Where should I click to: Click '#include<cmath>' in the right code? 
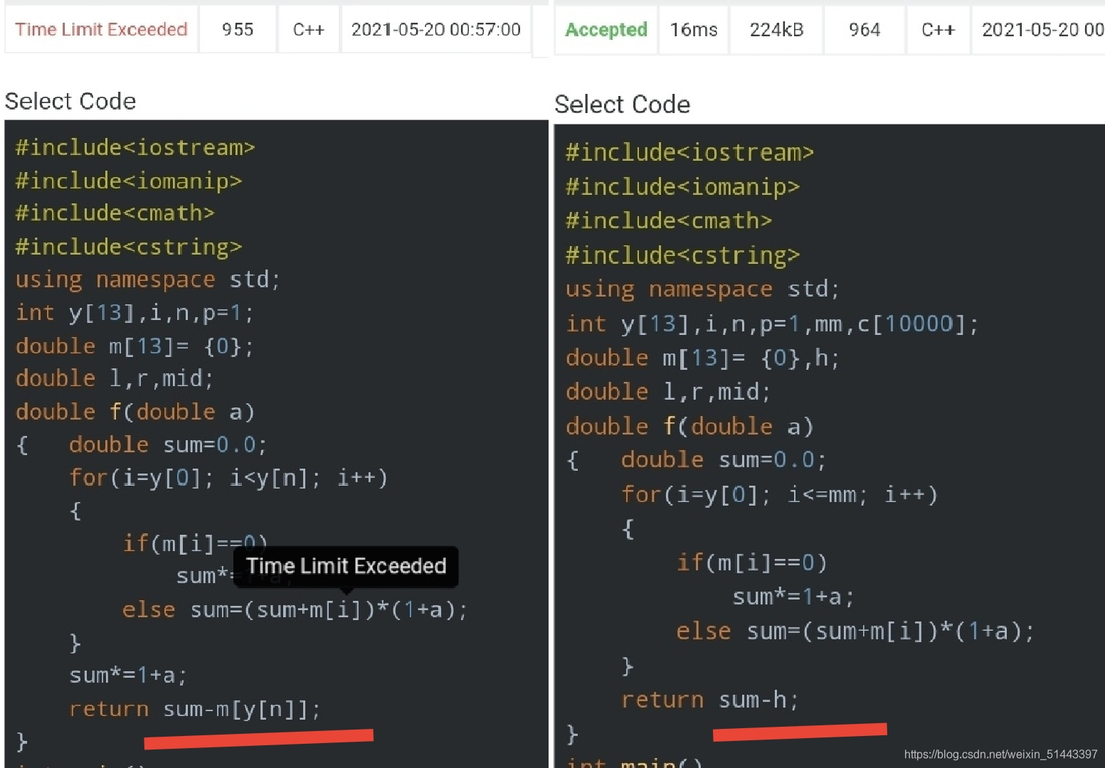pos(669,220)
